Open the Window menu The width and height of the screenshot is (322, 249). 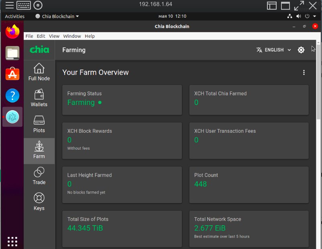[72, 36]
